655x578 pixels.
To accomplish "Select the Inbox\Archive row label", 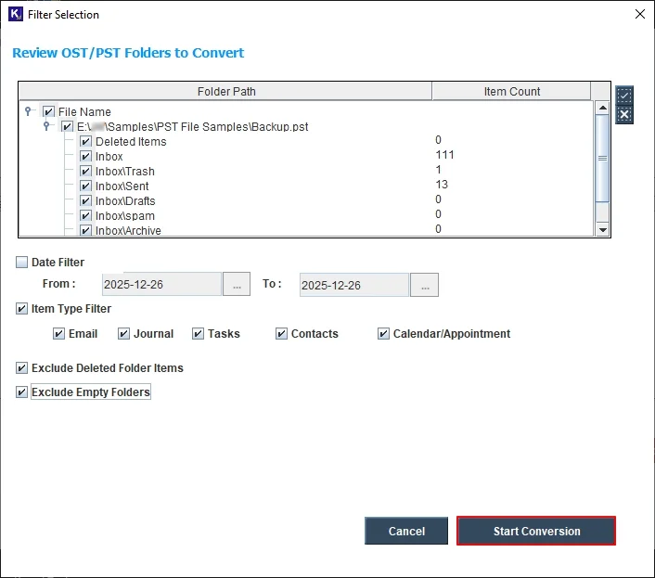I will [x=128, y=230].
